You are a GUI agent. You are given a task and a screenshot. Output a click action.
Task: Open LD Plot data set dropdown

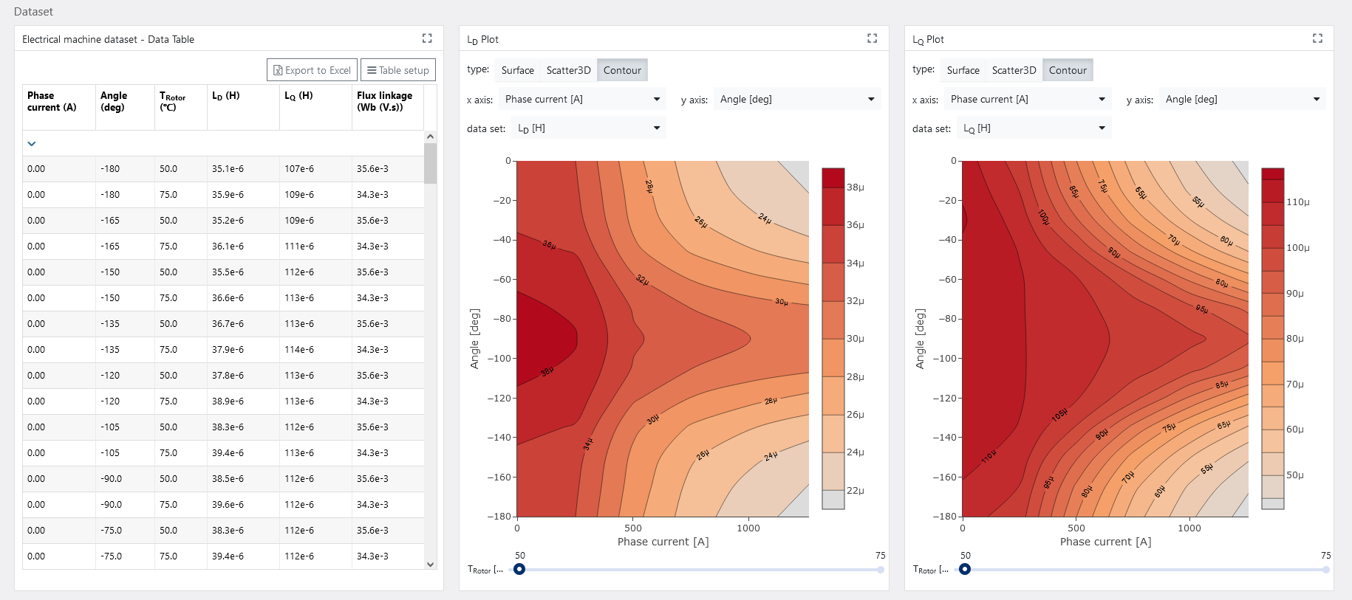[588, 128]
